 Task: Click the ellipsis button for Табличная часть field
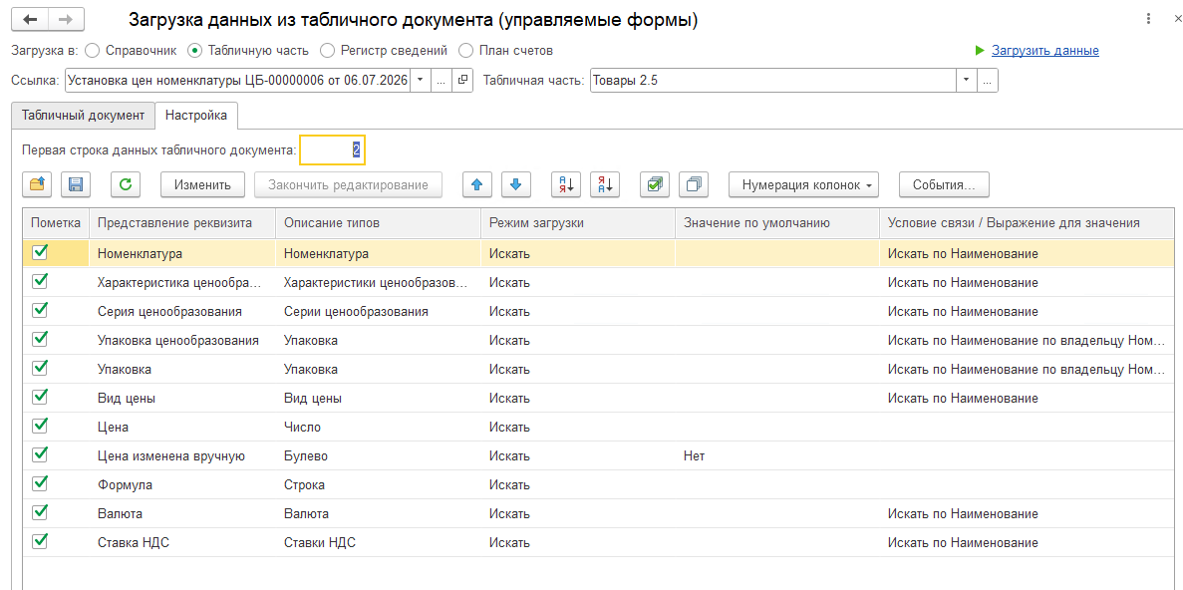[x=989, y=80]
